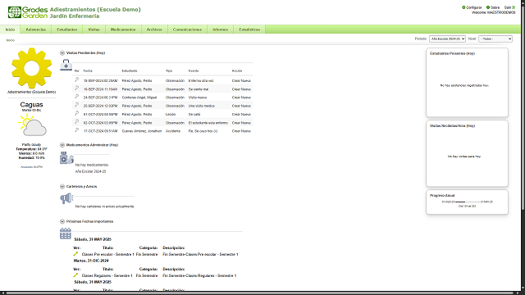Open magnifier for the Lesión visit
Image resolution: width=525 pixels, height=295 pixels.
coord(76,113)
